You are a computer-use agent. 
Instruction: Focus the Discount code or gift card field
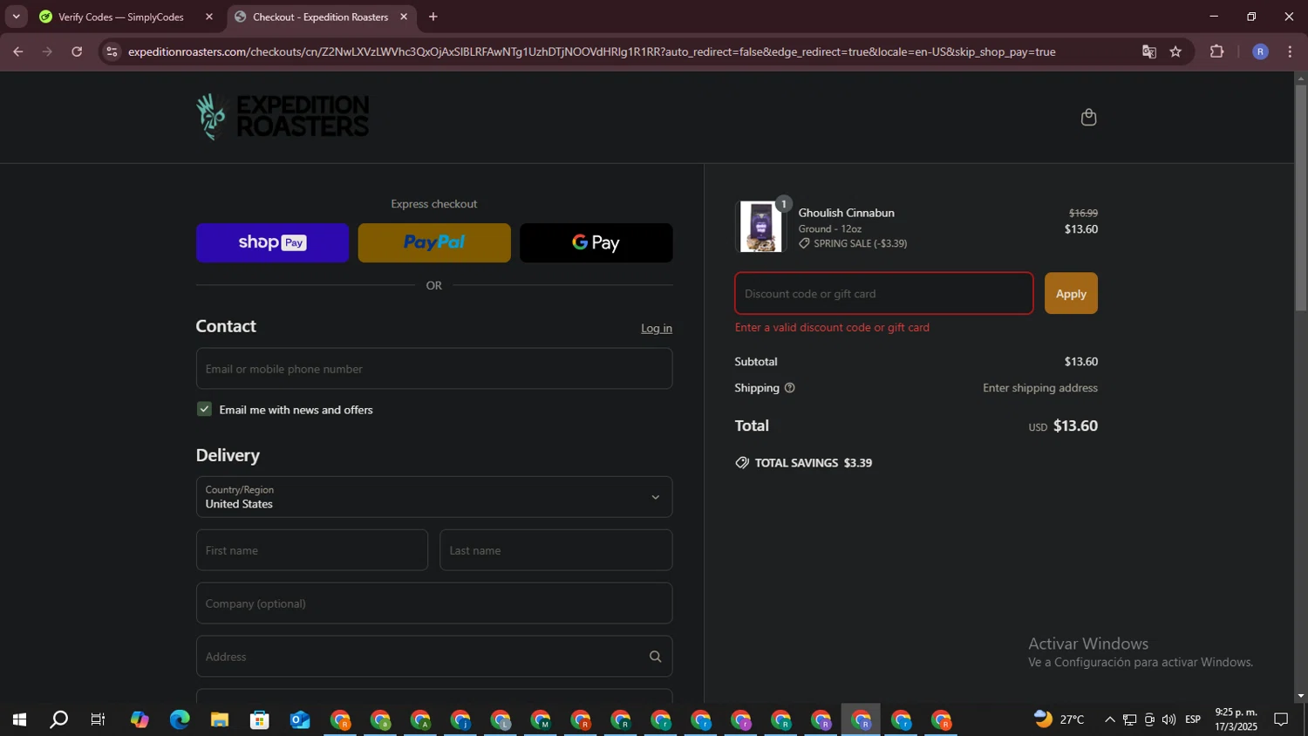tap(884, 294)
